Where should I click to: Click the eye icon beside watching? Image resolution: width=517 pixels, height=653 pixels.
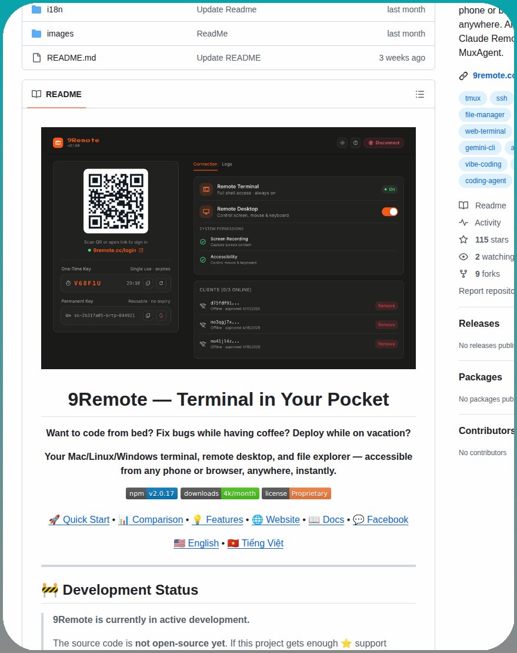[463, 257]
